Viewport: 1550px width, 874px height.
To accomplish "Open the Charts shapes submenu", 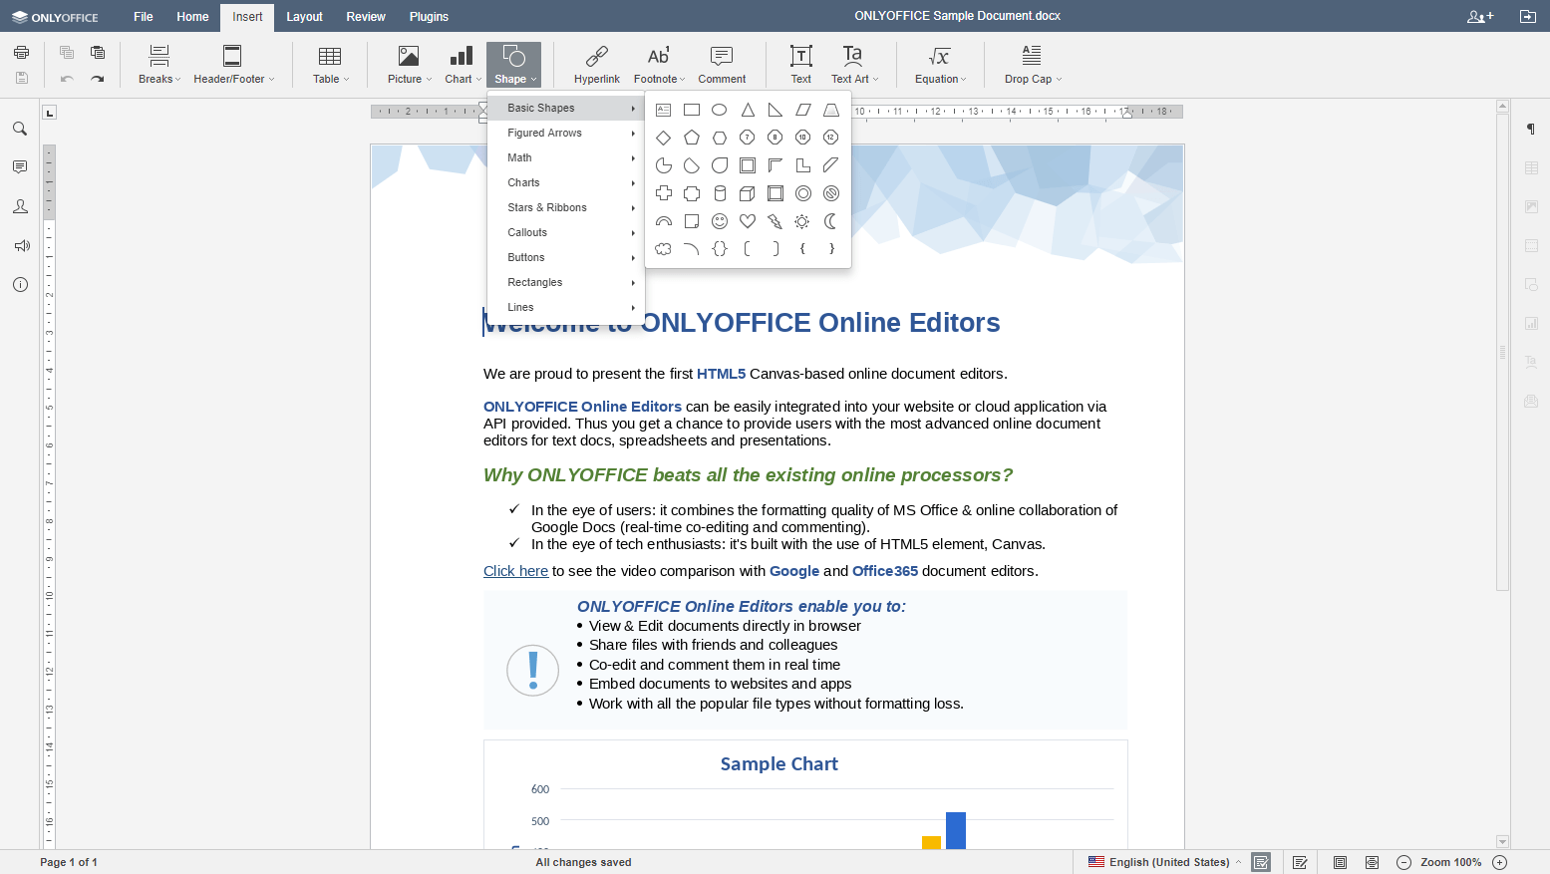I will coord(566,182).
